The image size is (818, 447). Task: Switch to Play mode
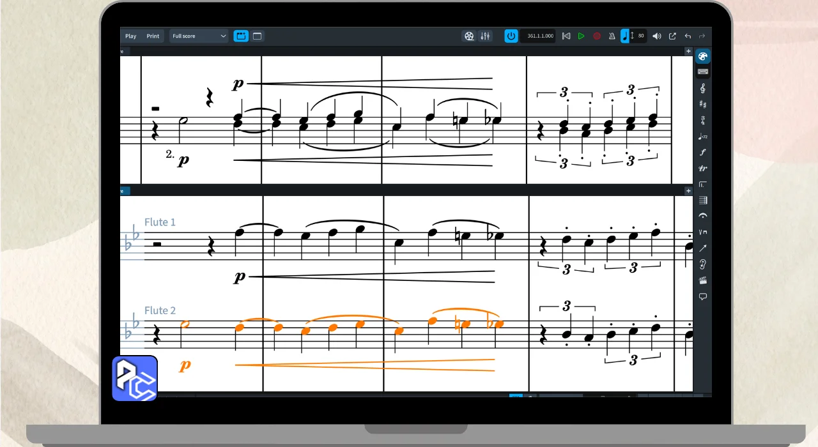(131, 36)
